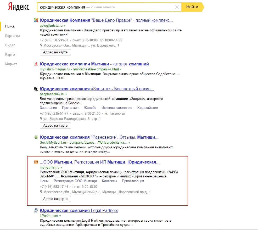Image resolution: width=258 pixels, height=230 pixels.
Task: Click the peopleandlaw.ru green URL
Action: 52,94
